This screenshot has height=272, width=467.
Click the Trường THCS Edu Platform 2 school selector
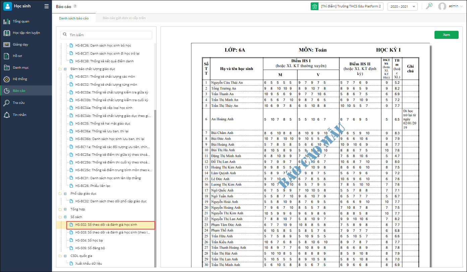tap(347, 6)
